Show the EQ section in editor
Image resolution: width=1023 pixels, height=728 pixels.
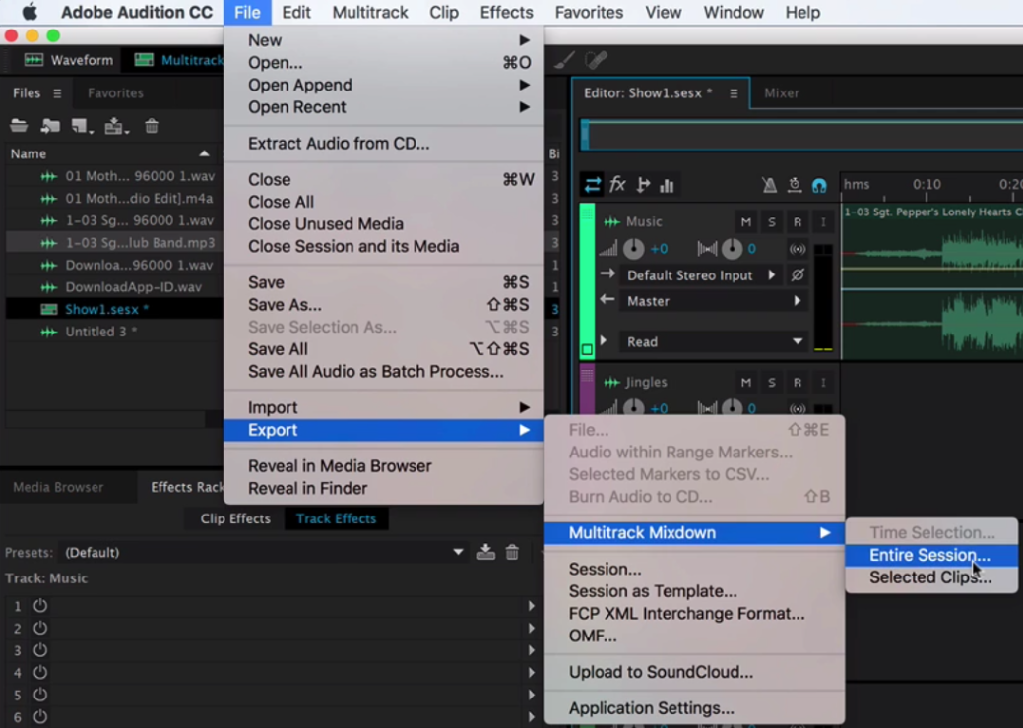point(667,186)
